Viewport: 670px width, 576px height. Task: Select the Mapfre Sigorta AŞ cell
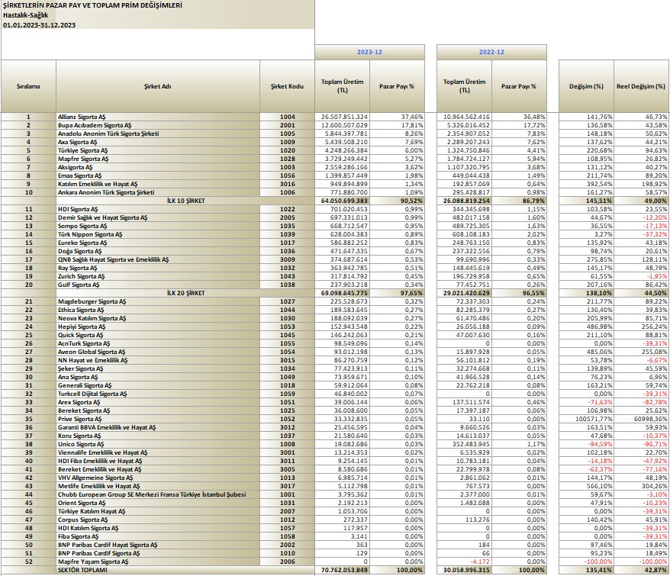(158, 159)
